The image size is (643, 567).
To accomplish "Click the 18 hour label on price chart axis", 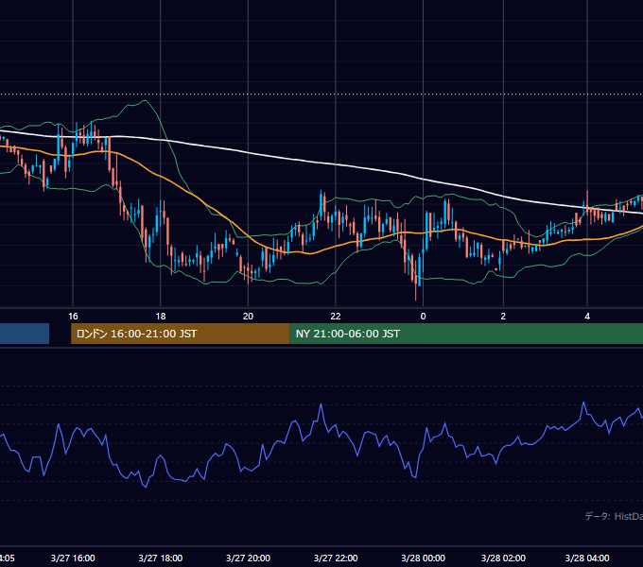I will click(x=161, y=317).
